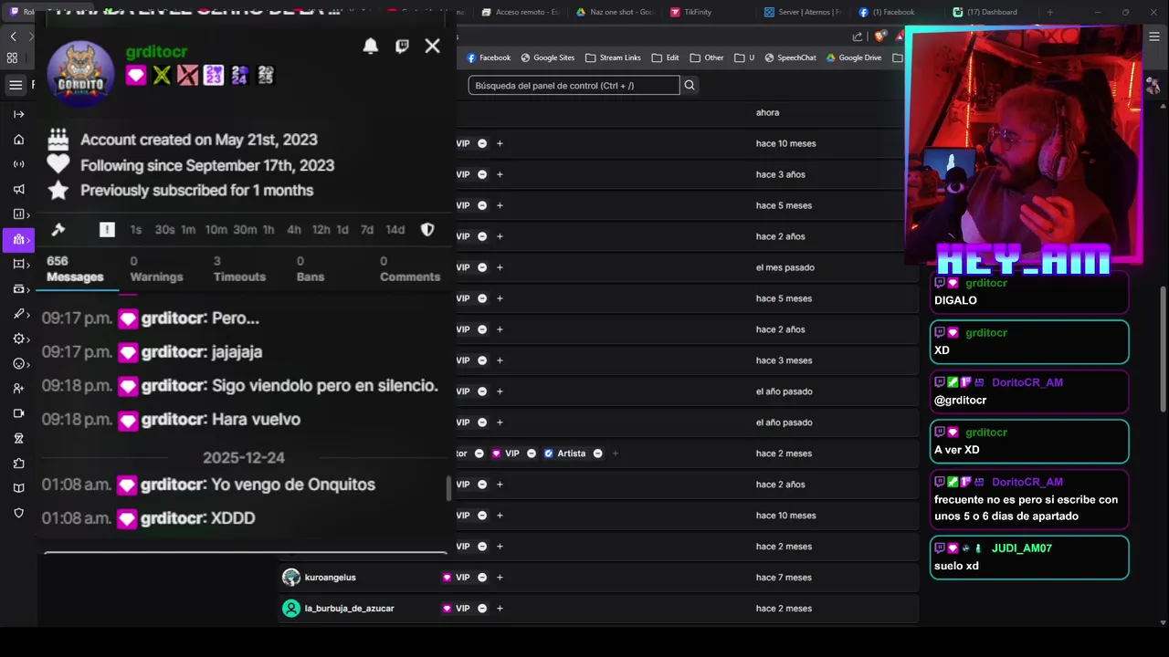Open the Edit bookmark folder

click(665, 57)
